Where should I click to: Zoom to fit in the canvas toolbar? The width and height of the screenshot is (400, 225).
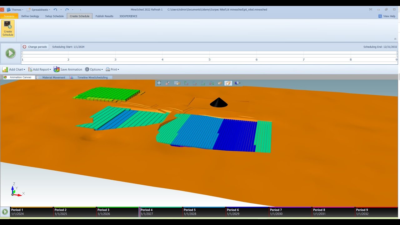[159, 83]
